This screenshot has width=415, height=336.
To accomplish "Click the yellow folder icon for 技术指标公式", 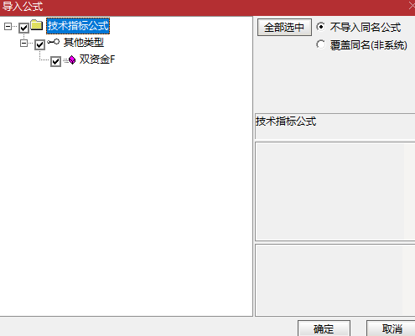I will 37,25.
